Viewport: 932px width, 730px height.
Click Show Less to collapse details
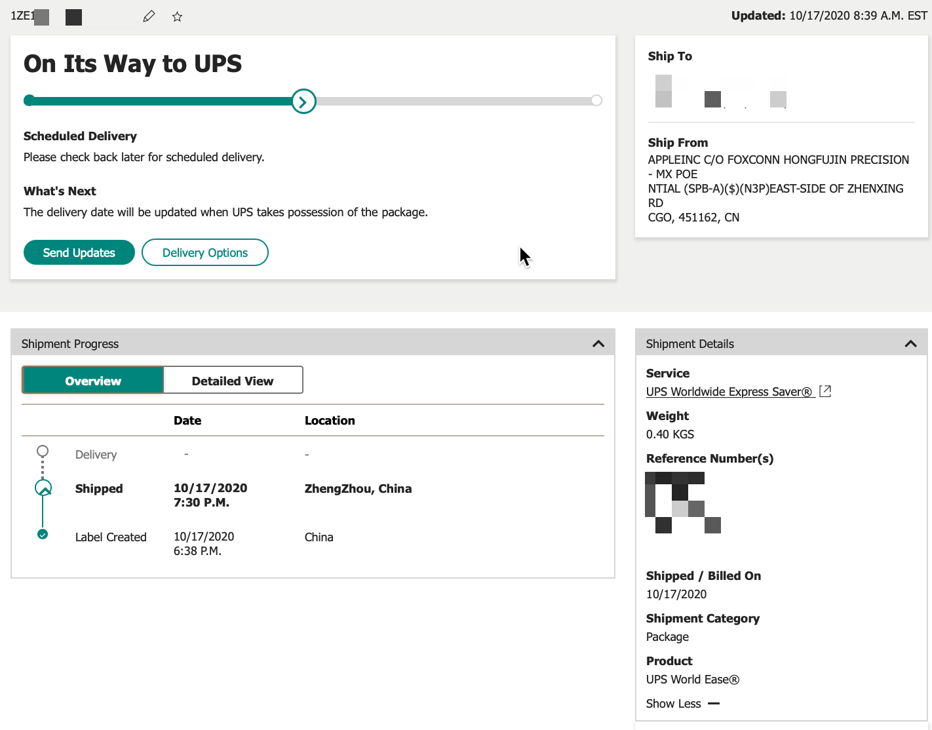coord(673,703)
